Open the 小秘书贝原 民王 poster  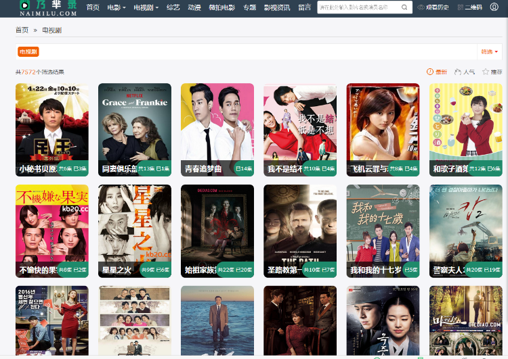pyautogui.click(x=52, y=130)
